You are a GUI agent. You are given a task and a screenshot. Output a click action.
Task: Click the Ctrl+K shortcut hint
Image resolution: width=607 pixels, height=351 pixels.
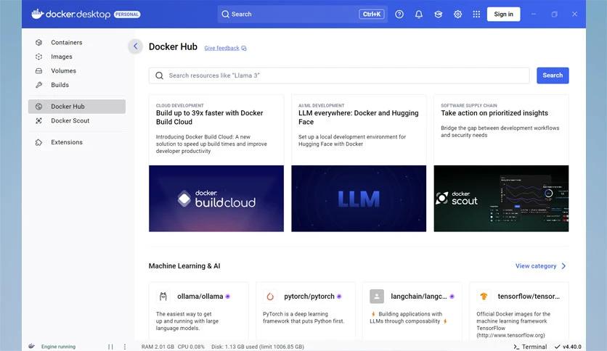(x=372, y=15)
